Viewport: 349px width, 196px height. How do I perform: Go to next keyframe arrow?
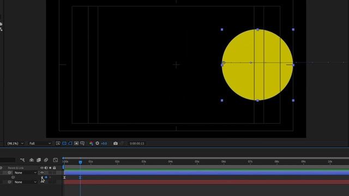[x=50, y=177]
